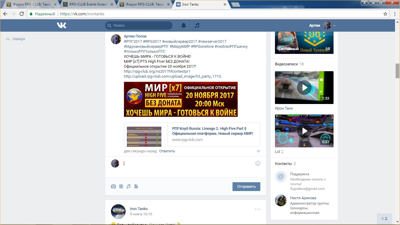Screen dimensions: 400x225
Task: Go to the VK home logo
Action: click(61, 25)
